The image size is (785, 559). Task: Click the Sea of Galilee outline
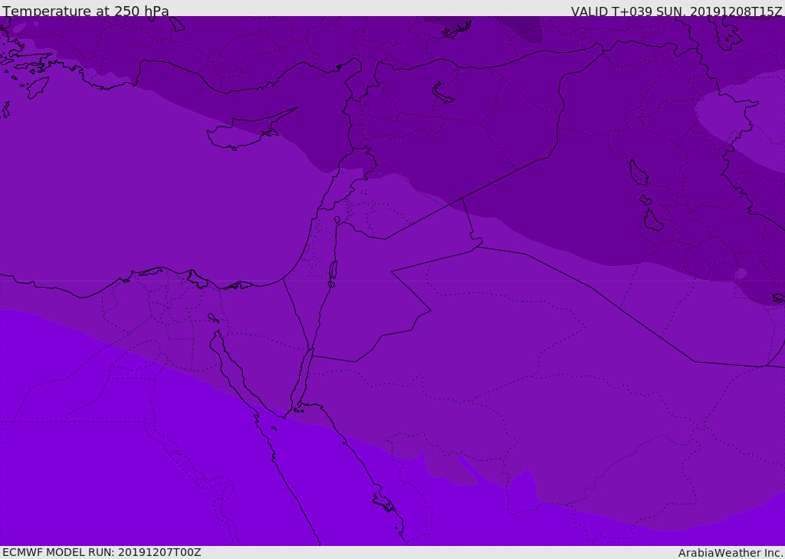337,220
